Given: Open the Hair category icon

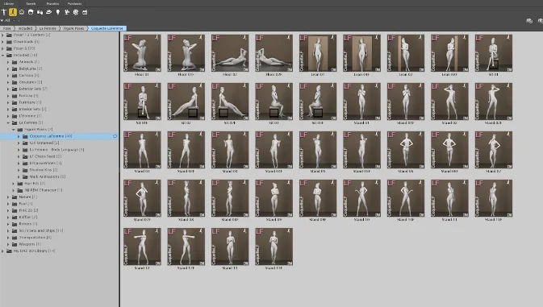Looking at the screenshot, I should click(31, 12).
